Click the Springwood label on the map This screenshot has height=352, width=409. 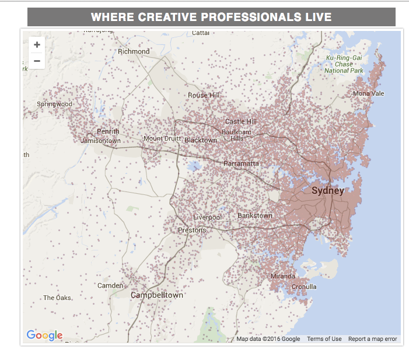tap(54, 104)
